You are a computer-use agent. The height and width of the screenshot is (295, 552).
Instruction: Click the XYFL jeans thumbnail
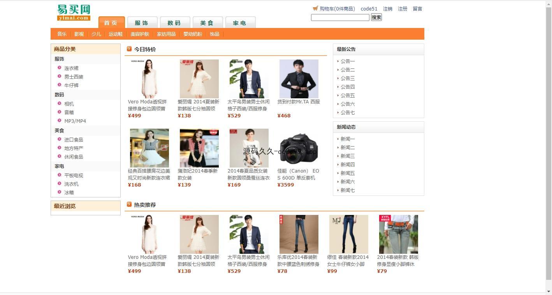click(x=399, y=234)
